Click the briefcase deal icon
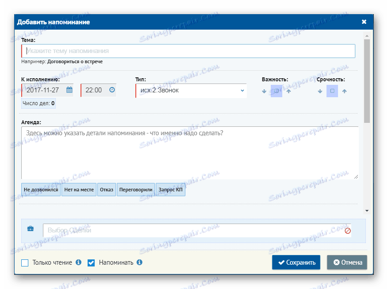The width and height of the screenshot is (388, 289). coord(31,228)
